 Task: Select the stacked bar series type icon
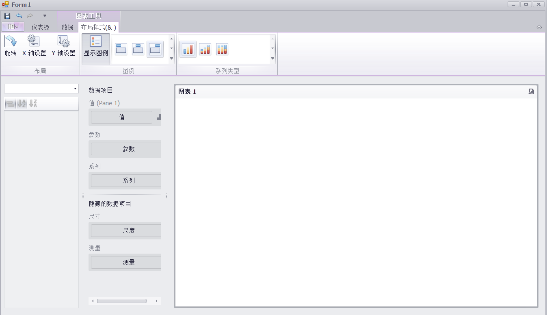click(205, 49)
